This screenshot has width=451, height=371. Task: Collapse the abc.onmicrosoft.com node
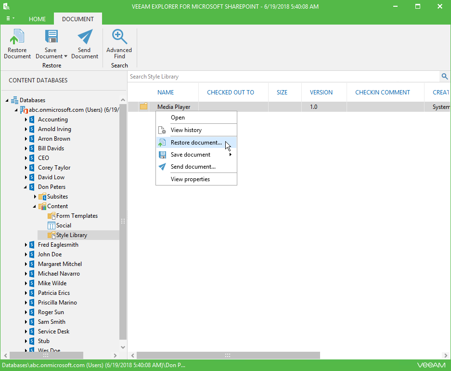pyautogui.click(x=16, y=110)
